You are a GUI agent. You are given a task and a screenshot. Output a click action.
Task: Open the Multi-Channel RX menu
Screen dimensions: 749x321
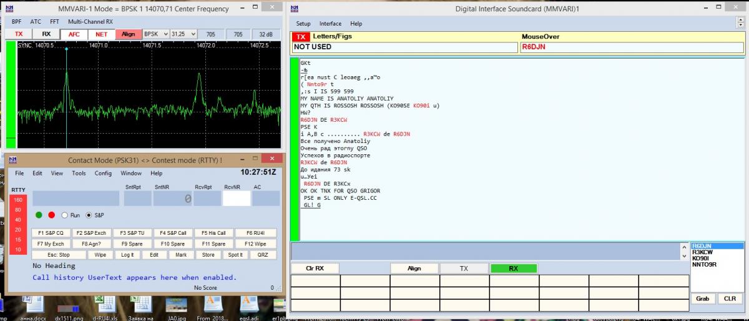(91, 21)
